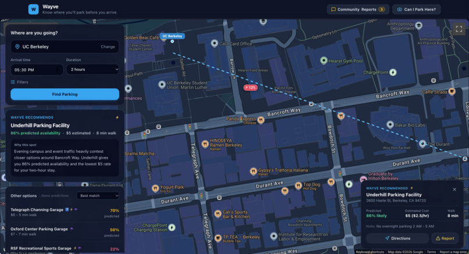The width and height of the screenshot is (469, 254).
Task: Click the UC Berkeley destination field
Action: (65, 46)
